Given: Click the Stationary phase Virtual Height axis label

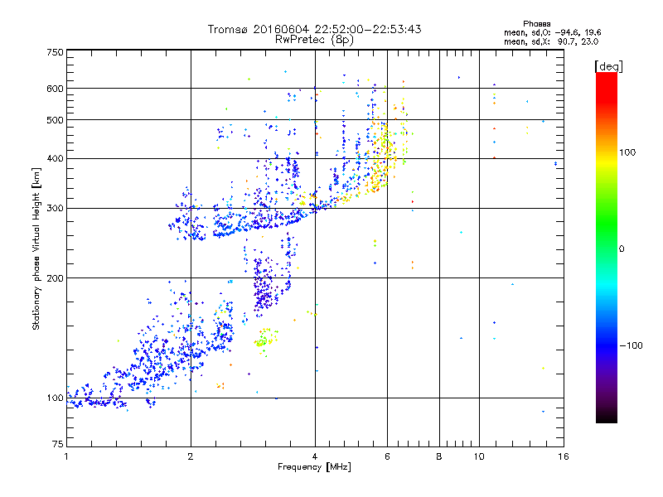Looking at the screenshot, I should 36,248.
